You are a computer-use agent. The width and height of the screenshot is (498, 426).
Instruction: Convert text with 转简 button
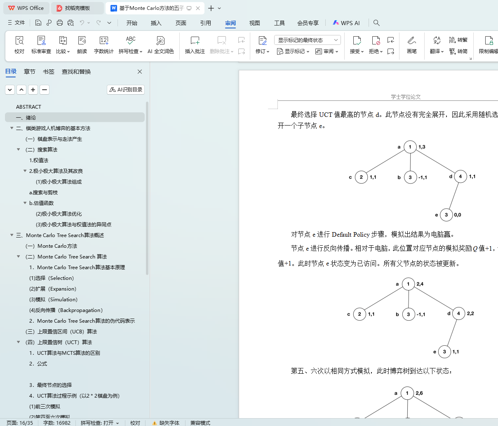coord(458,51)
